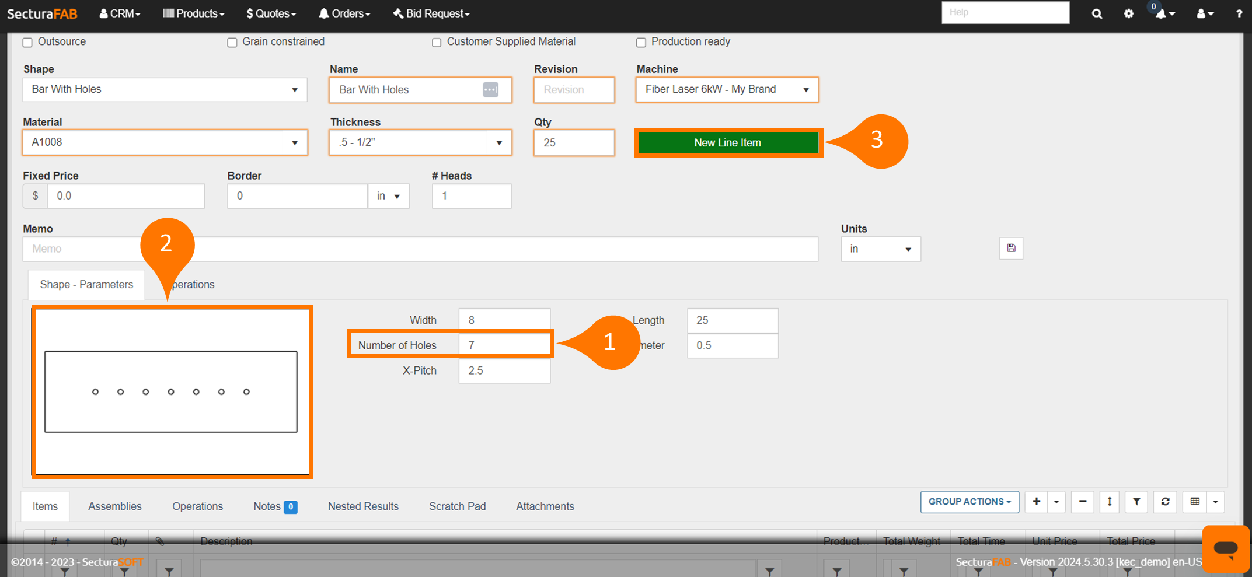Screen dimensions: 1252x577
Task: Toggle the Grain constrained checkbox
Action: [x=232, y=42]
